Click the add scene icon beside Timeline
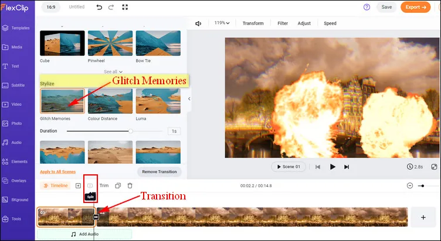The image size is (441, 241). 78,186
